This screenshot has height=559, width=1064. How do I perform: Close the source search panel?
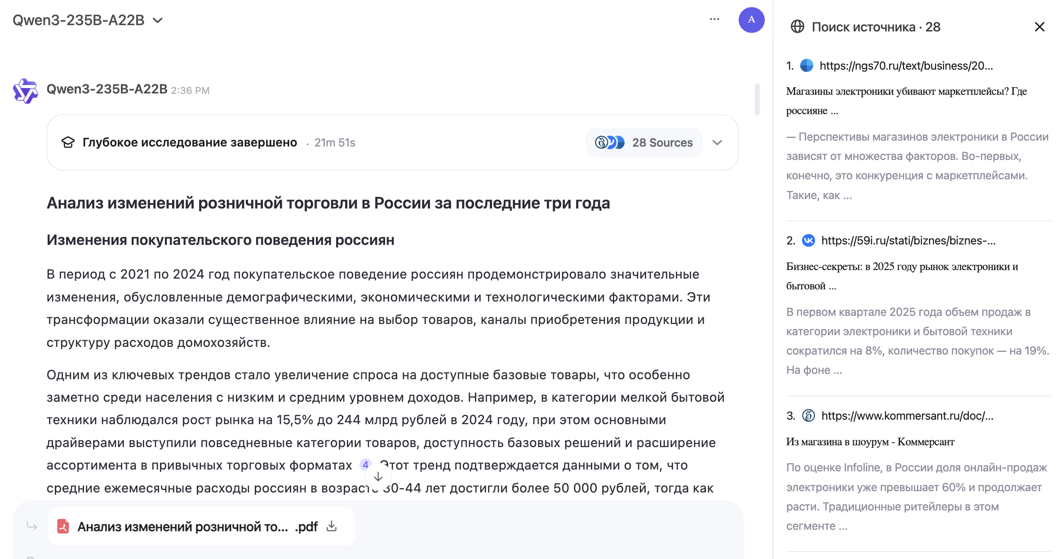1039,27
